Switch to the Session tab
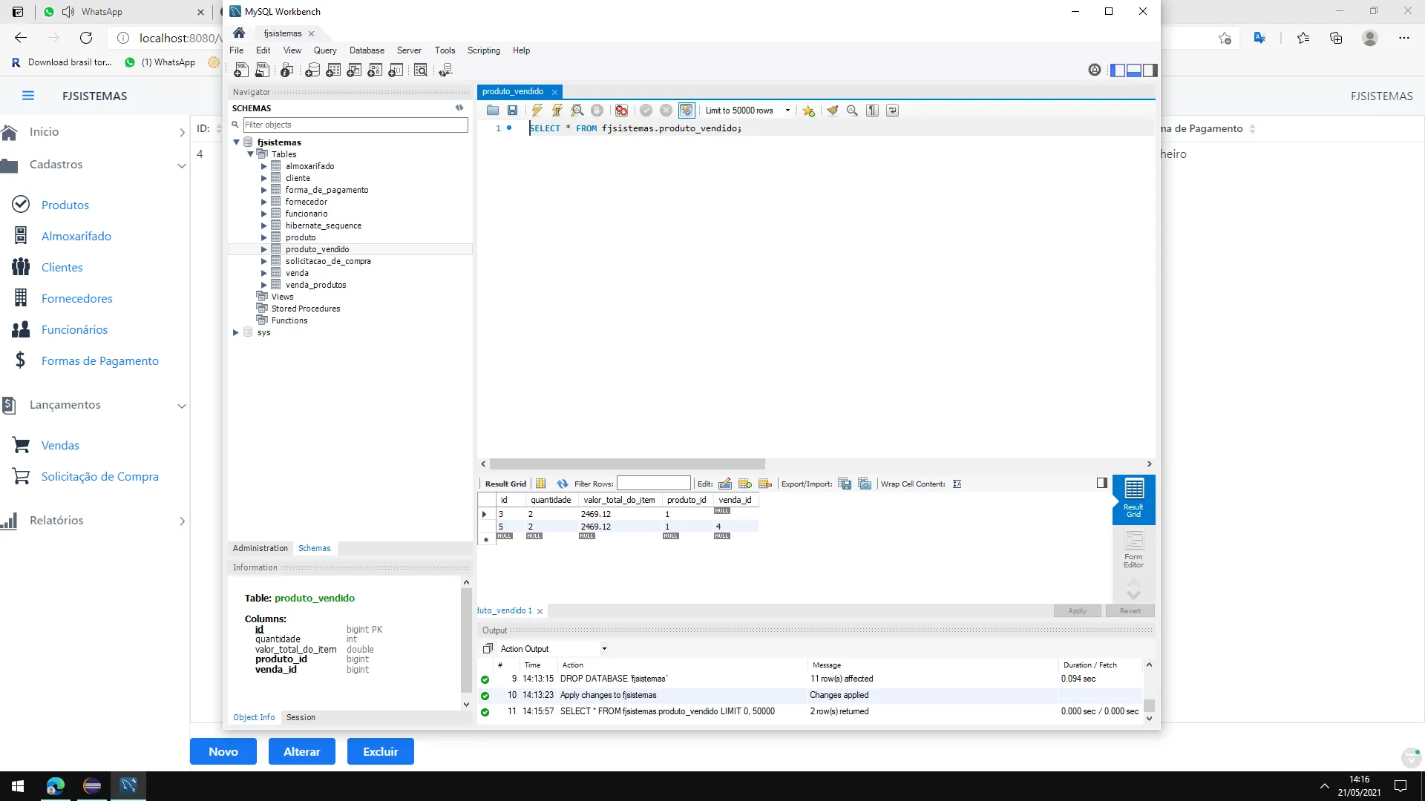Image resolution: width=1425 pixels, height=801 pixels. 301,717
